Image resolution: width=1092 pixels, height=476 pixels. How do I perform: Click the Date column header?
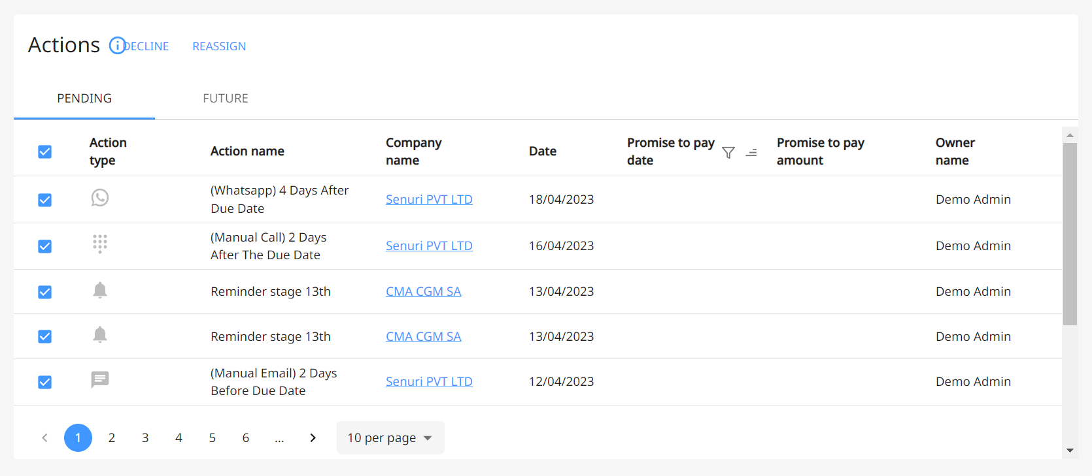coord(543,151)
